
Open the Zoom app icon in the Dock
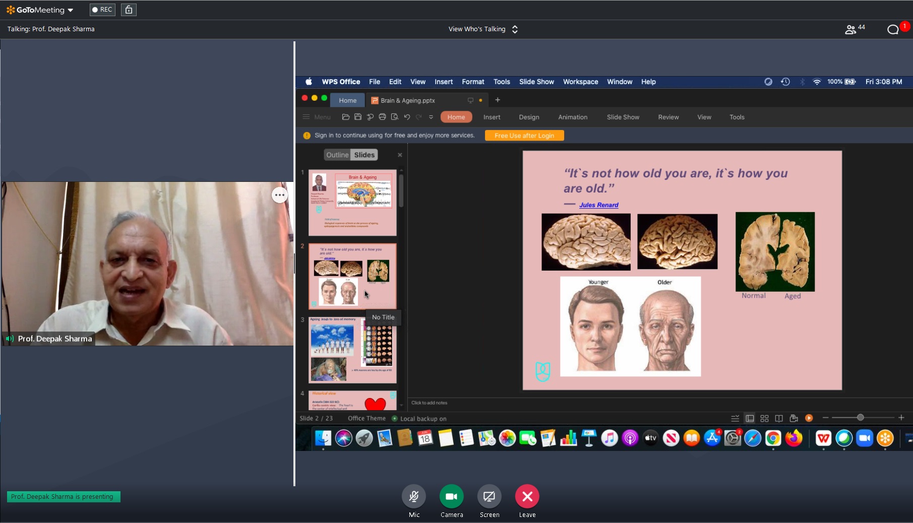[865, 438]
